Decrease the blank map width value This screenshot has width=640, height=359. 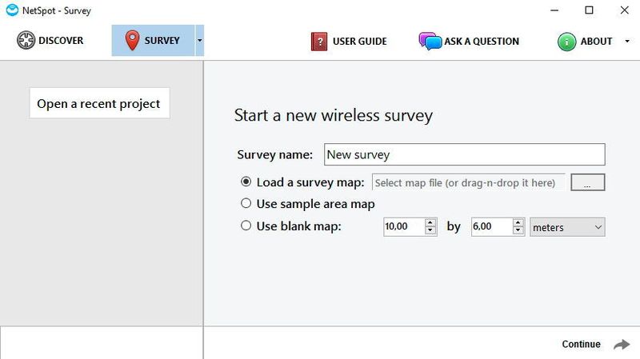(430, 230)
